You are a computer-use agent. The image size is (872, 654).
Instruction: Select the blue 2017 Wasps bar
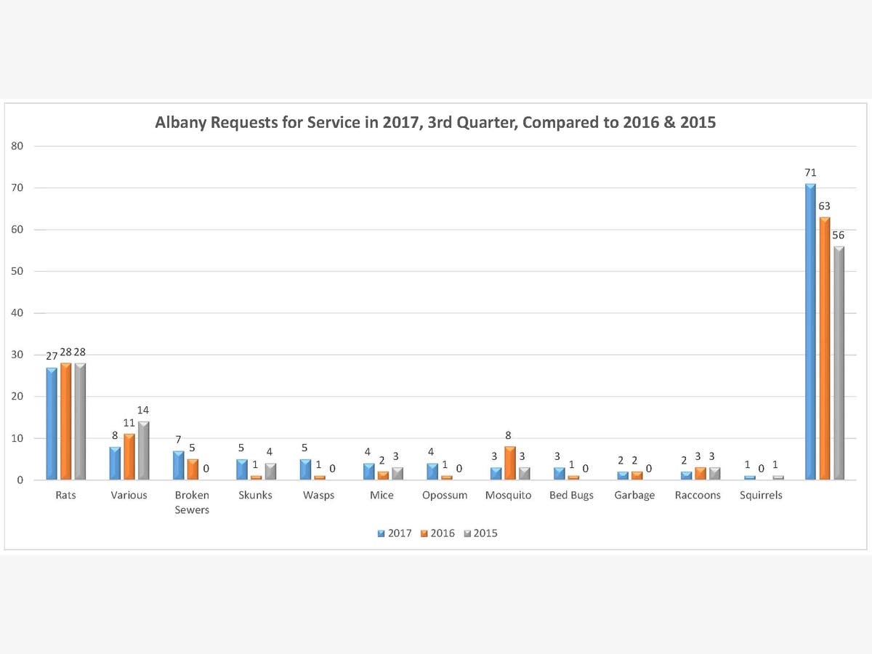pos(305,469)
